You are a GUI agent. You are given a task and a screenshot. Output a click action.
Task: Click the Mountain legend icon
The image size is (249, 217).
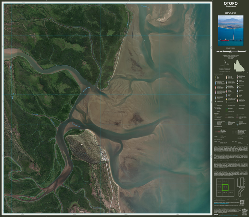coord(238,95)
